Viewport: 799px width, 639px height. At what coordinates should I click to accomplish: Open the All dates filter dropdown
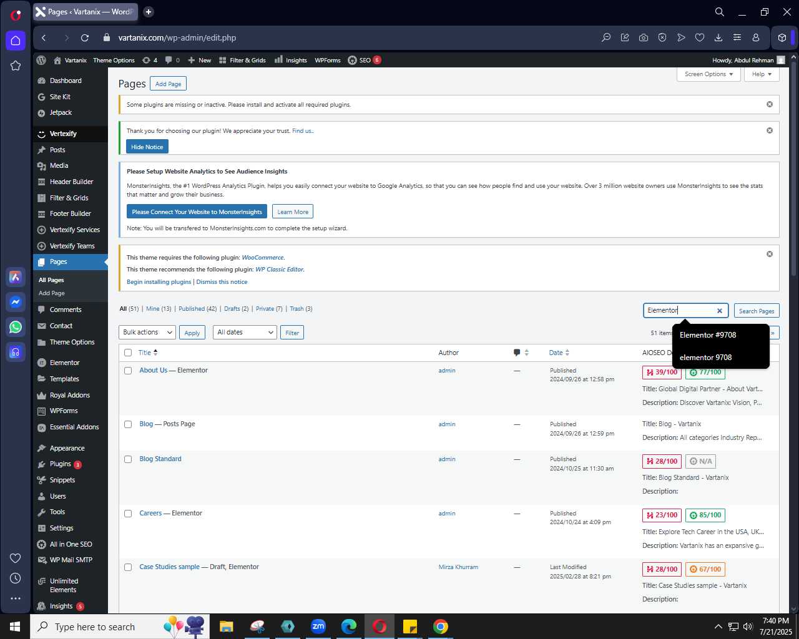(x=245, y=333)
